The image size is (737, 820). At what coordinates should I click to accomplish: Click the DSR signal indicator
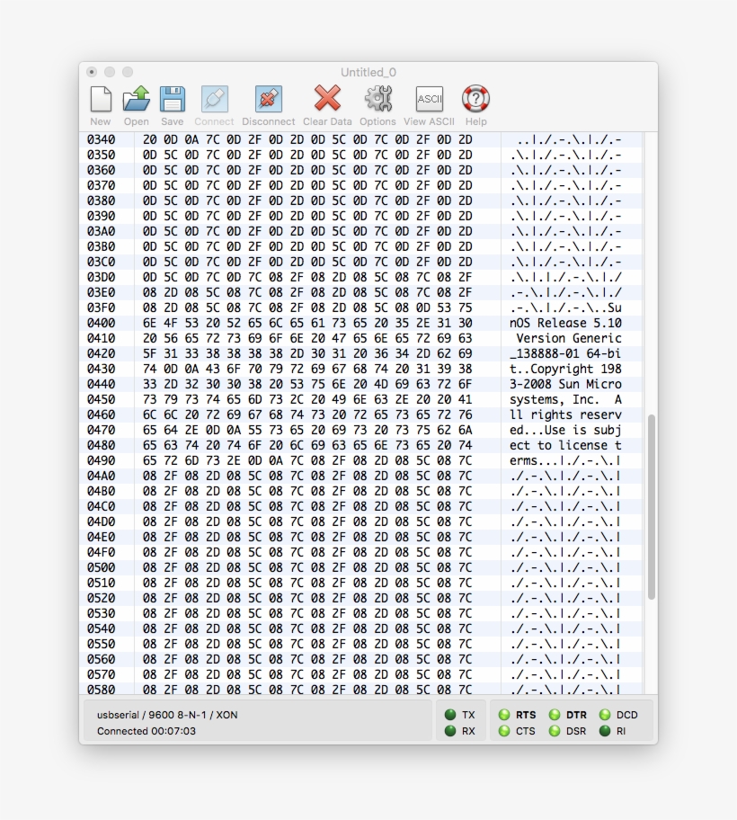click(555, 730)
